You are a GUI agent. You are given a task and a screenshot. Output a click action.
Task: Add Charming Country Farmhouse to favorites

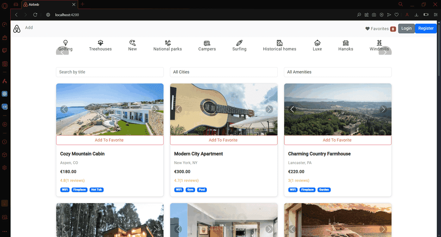coord(338,140)
